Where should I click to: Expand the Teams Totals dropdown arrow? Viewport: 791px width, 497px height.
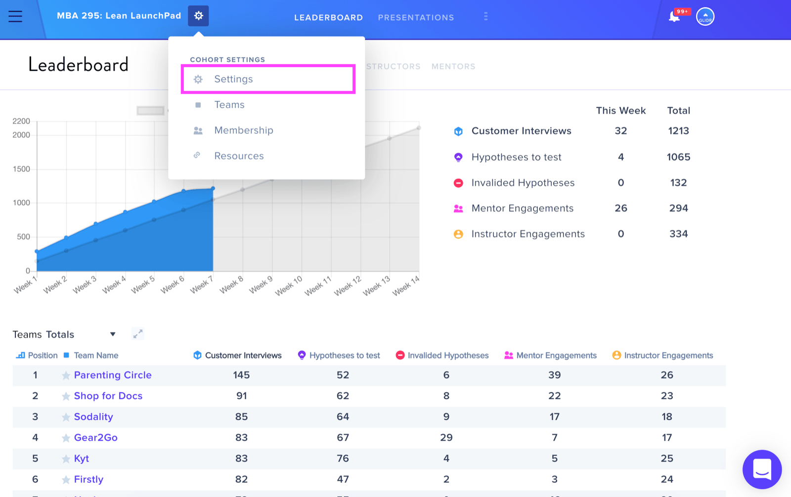tap(113, 334)
